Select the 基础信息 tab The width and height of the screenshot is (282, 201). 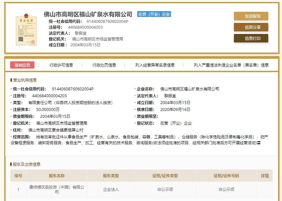coord(22,65)
